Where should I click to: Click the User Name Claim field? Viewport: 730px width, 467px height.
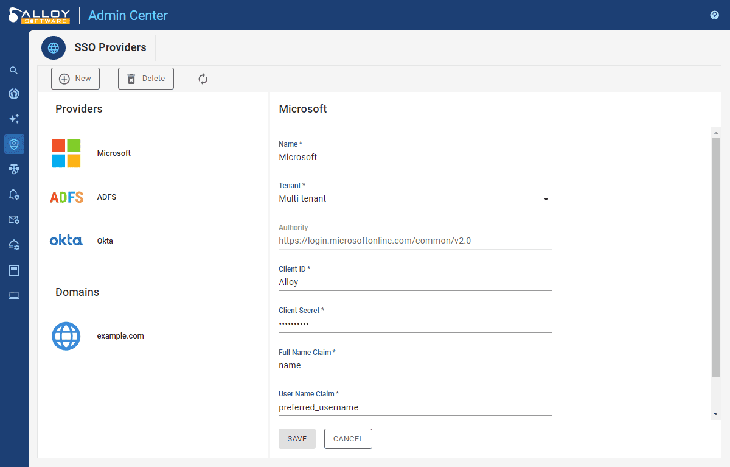pos(415,407)
